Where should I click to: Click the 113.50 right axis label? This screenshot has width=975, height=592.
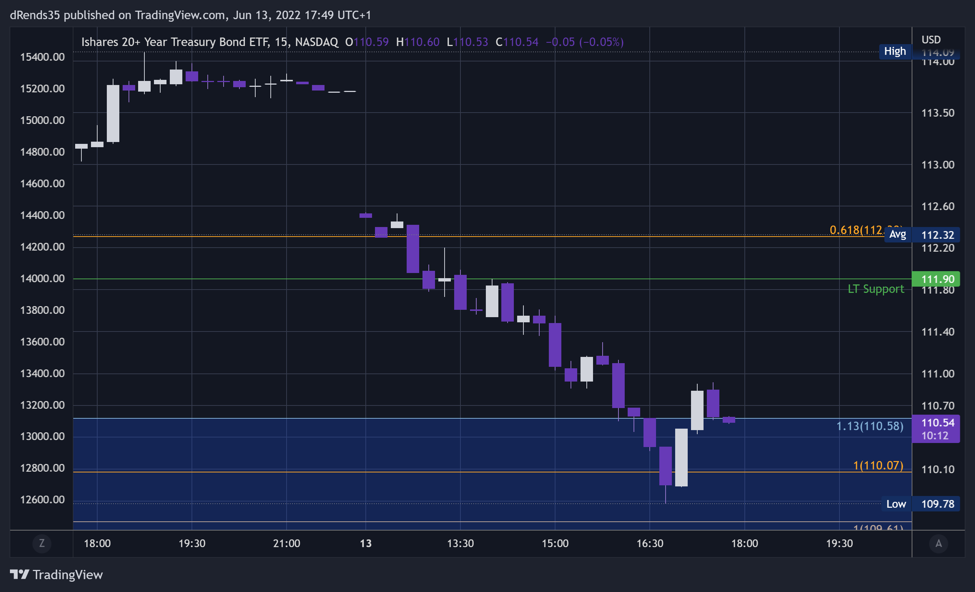(938, 113)
